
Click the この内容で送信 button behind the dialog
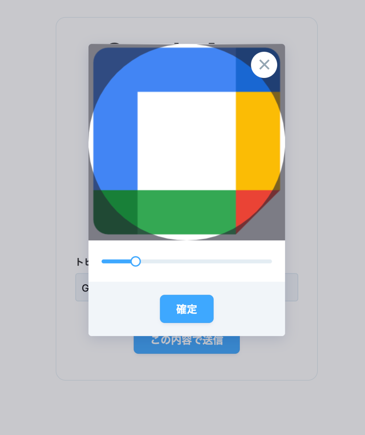pos(186,345)
